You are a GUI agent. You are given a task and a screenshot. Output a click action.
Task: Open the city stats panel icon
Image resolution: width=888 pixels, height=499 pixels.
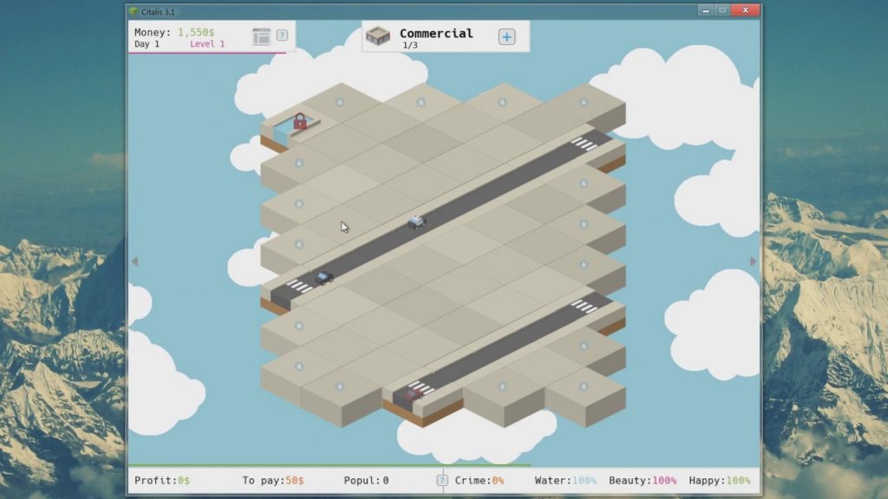coord(261,36)
